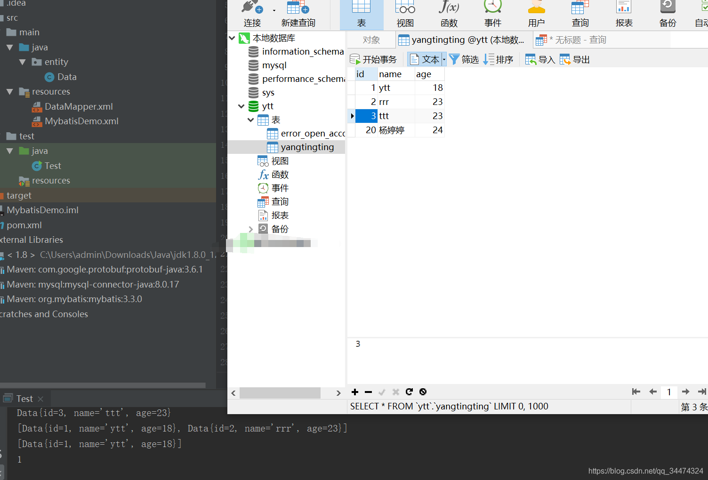Switch to the 对象 (Objects) tab

371,40
